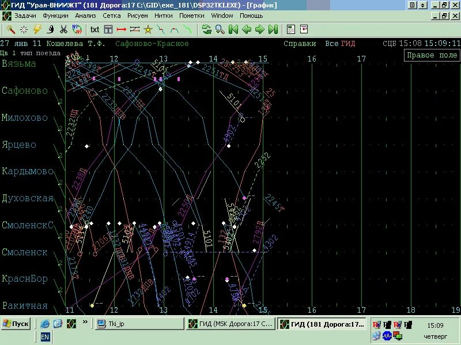Select the magic wand tool
This screenshot has height=345, width=461.
coord(10,29)
